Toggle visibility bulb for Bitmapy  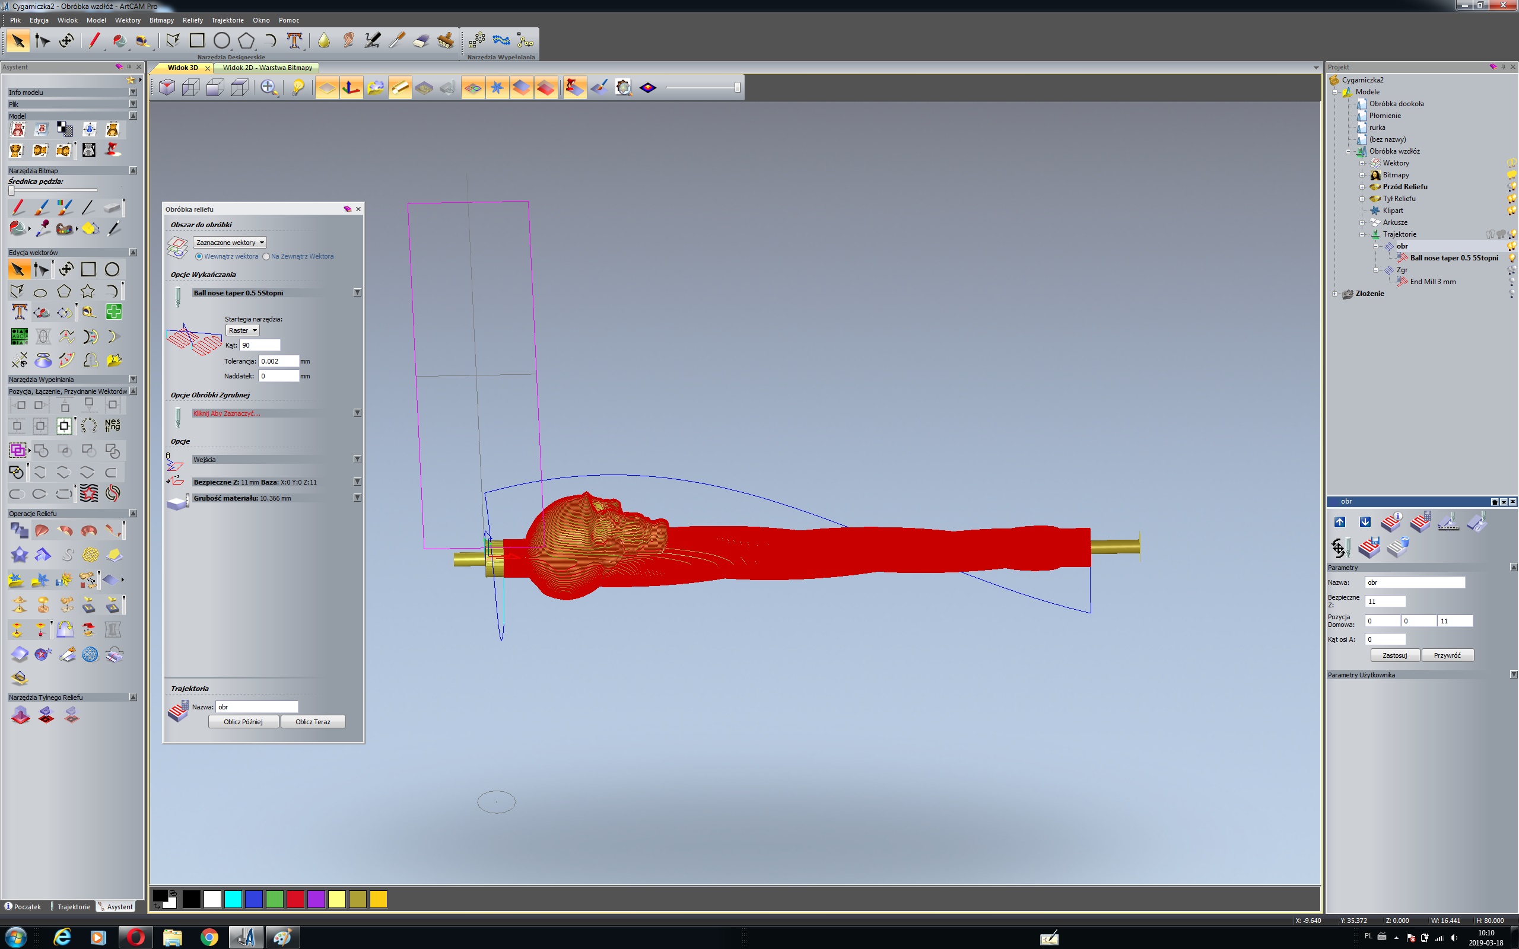[x=1511, y=175]
